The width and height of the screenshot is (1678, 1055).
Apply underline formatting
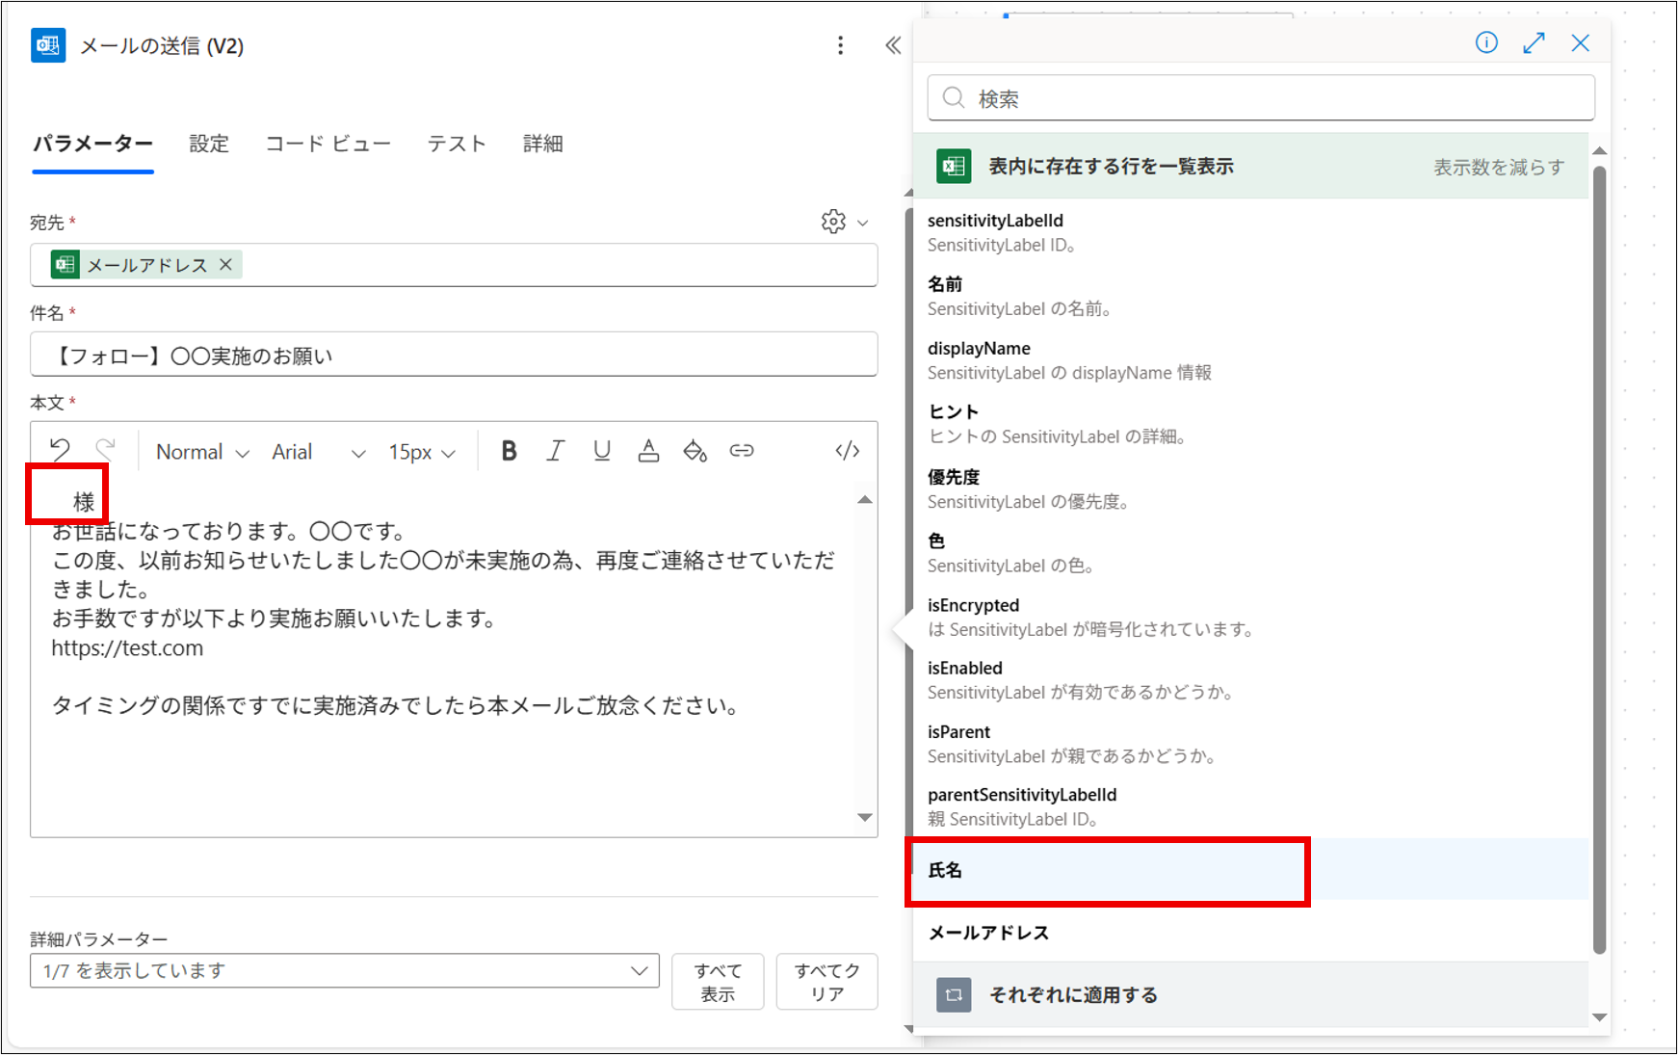[602, 451]
